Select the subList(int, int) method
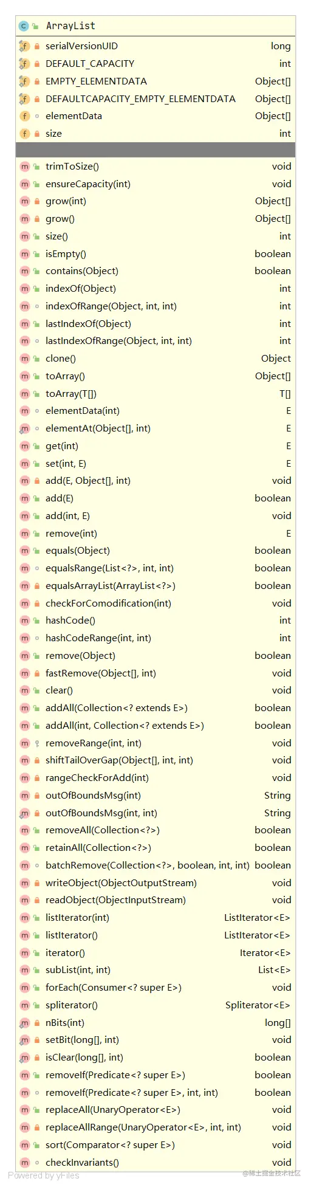This screenshot has width=311, height=1187. [78, 970]
